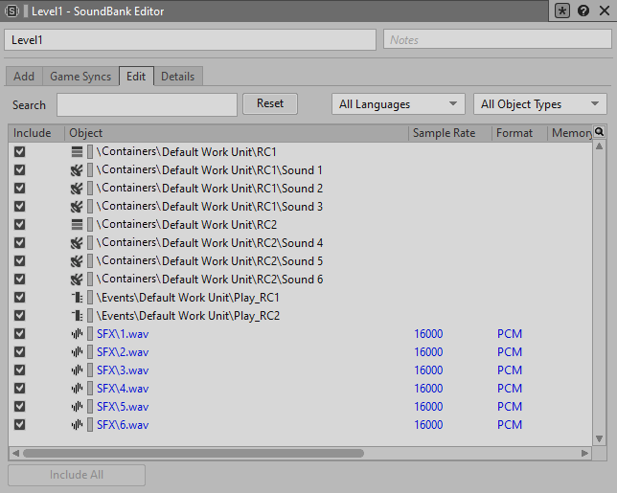The width and height of the screenshot is (617, 493).
Task: Click the waveform icon for SFX\1.wav
Action: click(x=78, y=334)
